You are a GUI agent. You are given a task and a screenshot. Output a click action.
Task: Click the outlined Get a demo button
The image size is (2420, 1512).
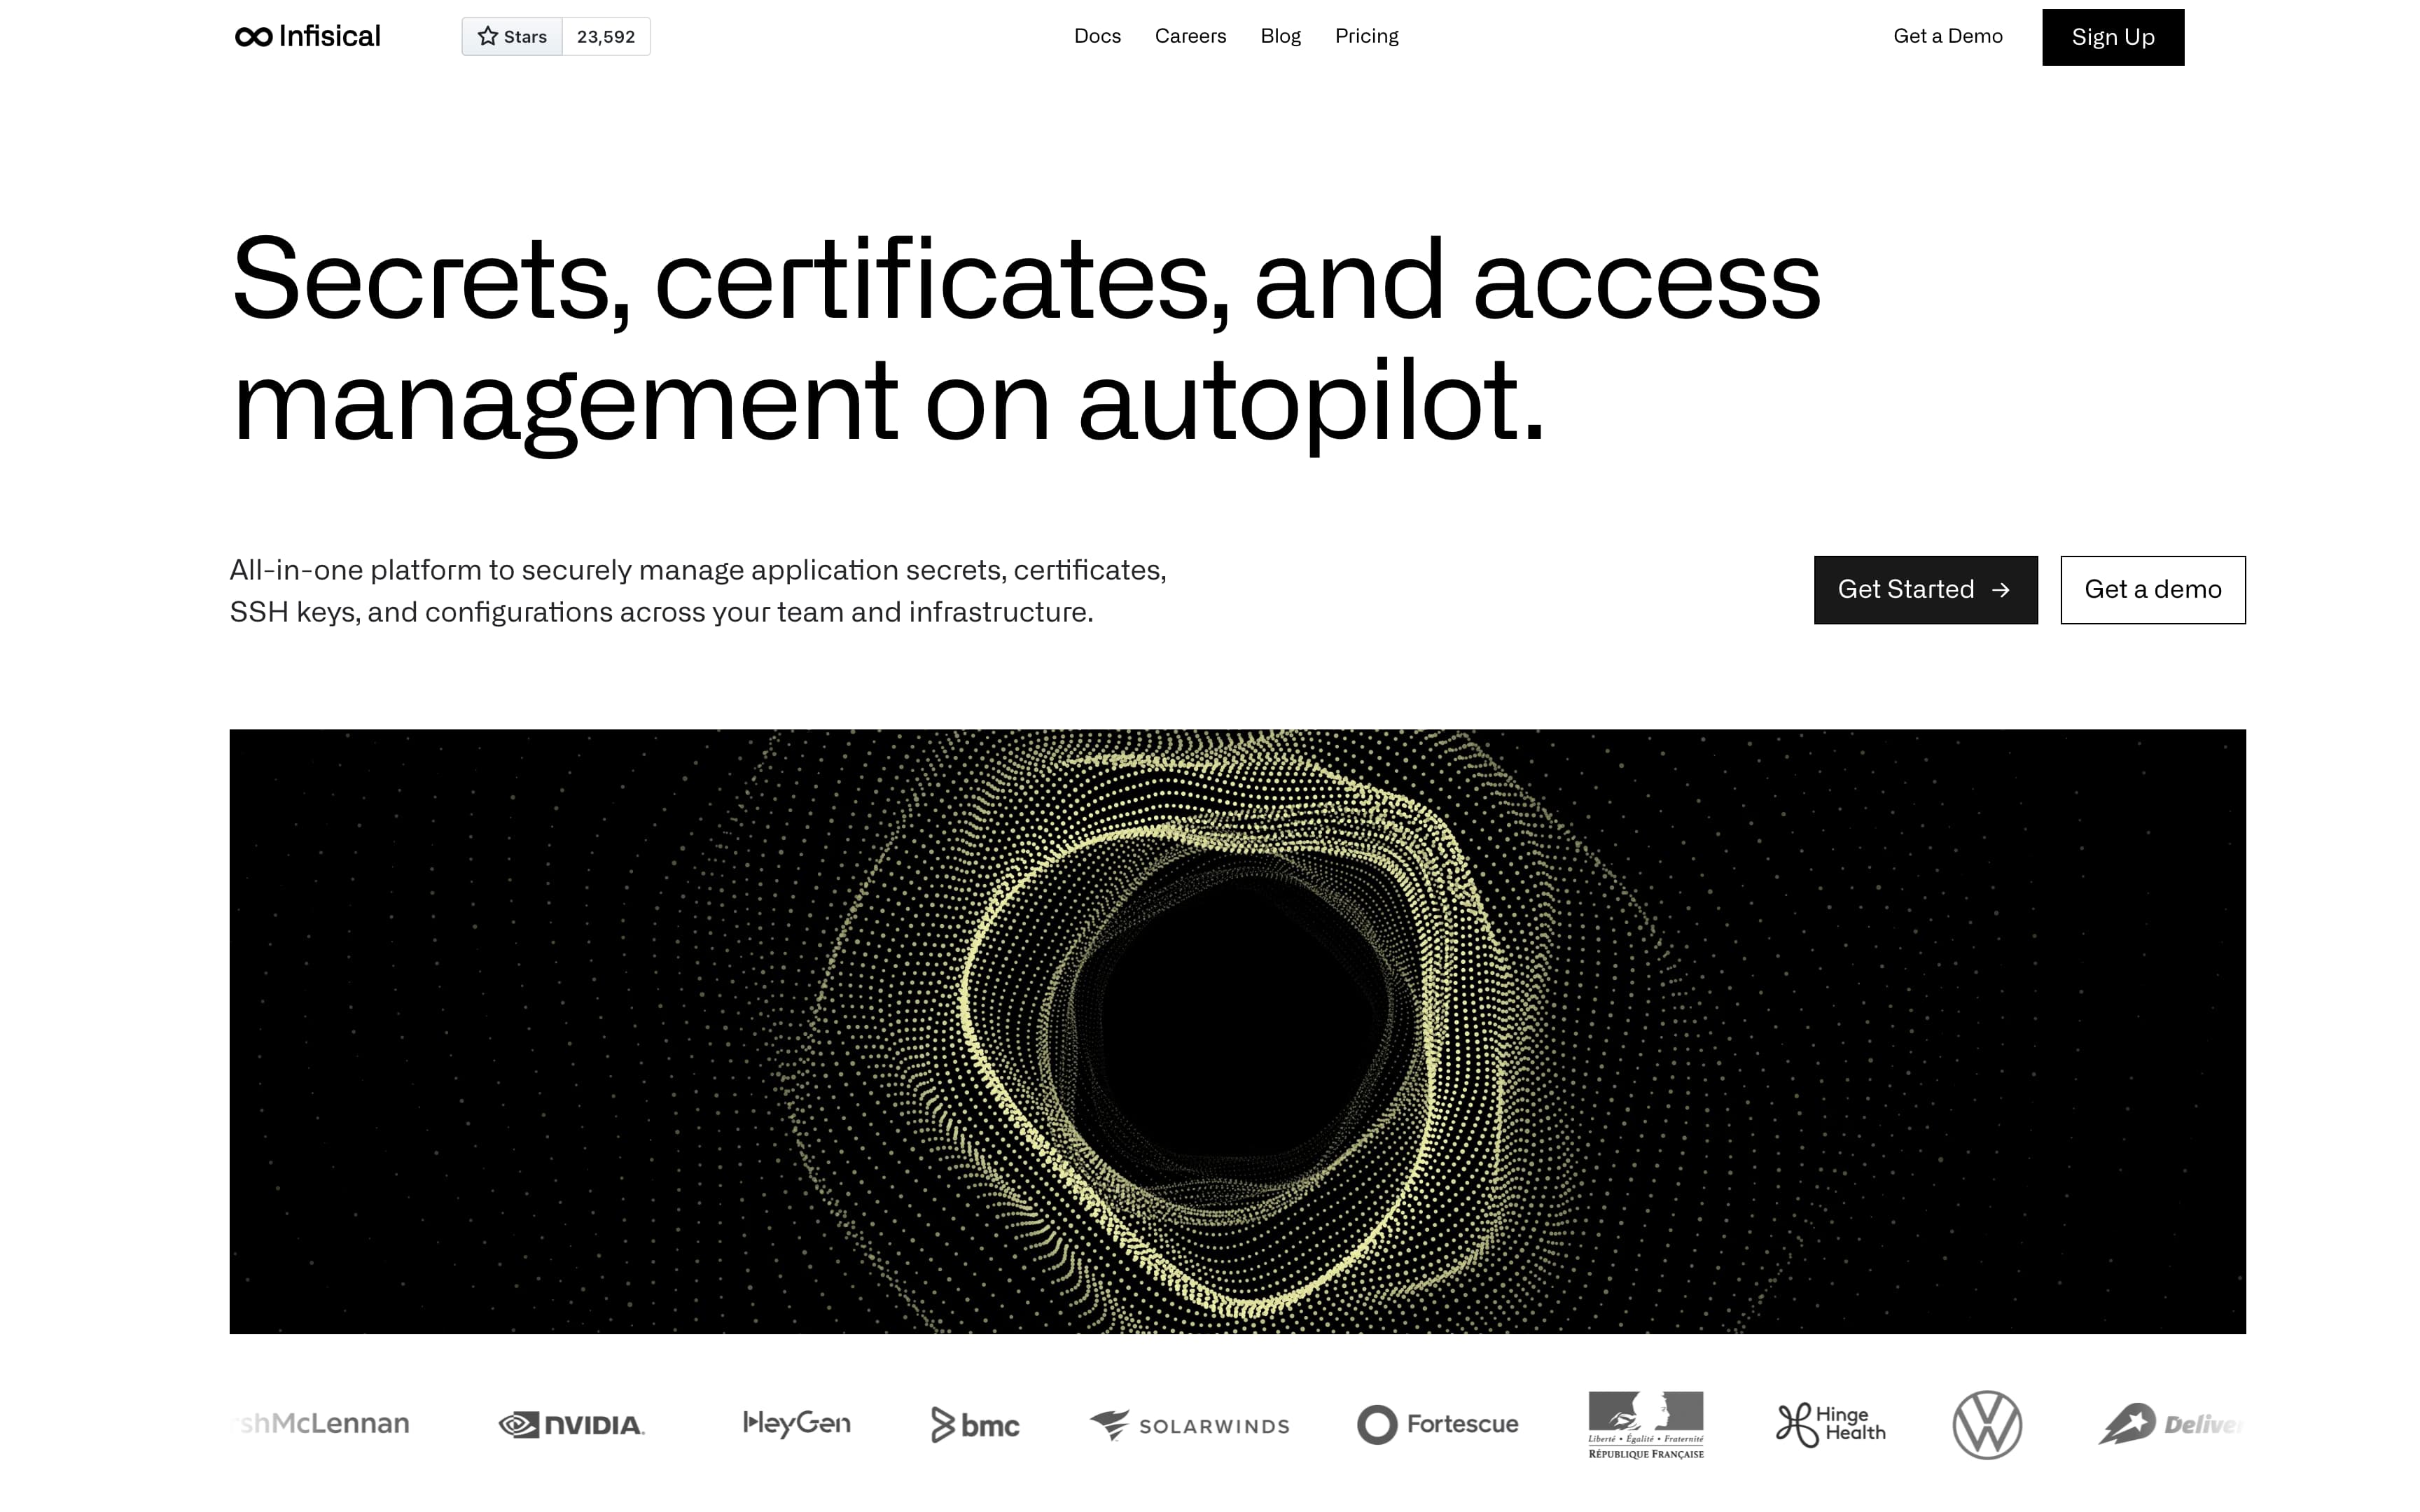(x=2152, y=590)
